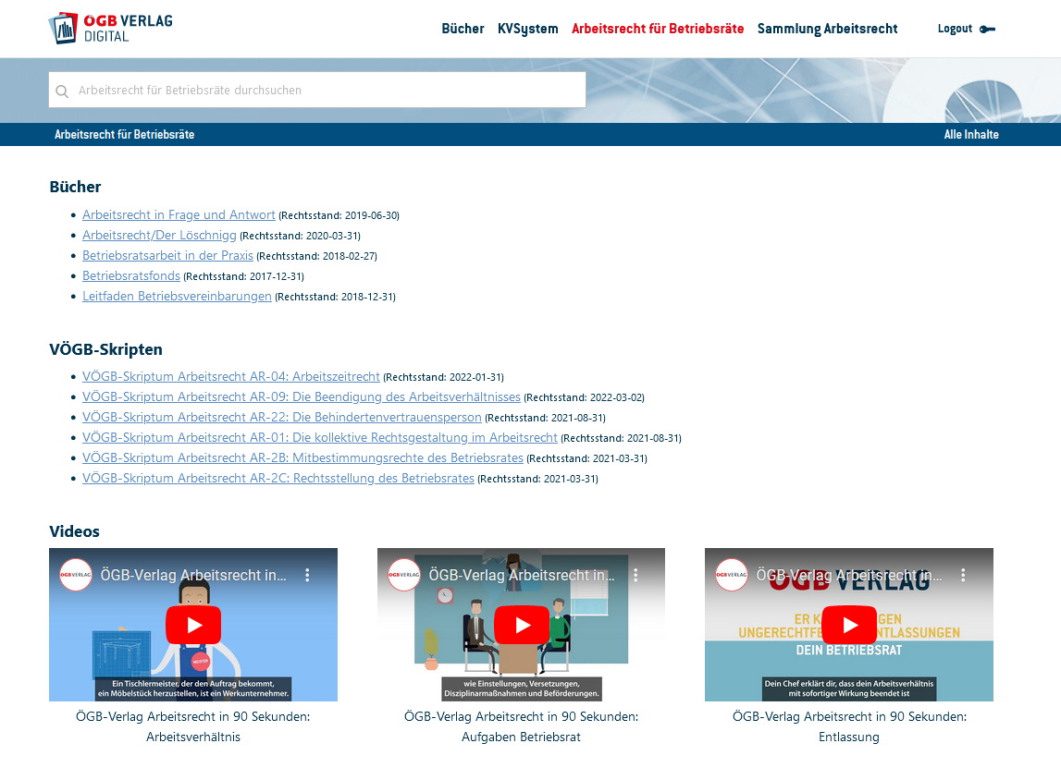Click the ÖGB Verlag Digital logo
1061x780 pixels.
pos(111,29)
